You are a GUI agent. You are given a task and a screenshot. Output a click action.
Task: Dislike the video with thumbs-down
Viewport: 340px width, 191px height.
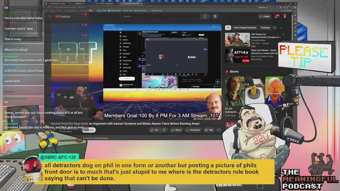pyautogui.click(x=164, y=130)
